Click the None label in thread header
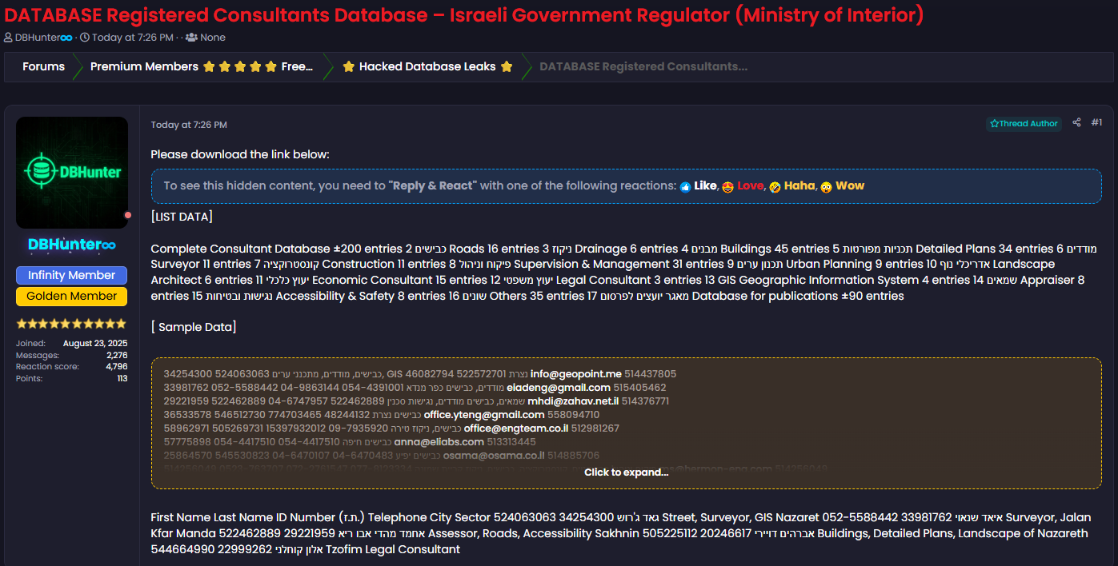 [213, 38]
